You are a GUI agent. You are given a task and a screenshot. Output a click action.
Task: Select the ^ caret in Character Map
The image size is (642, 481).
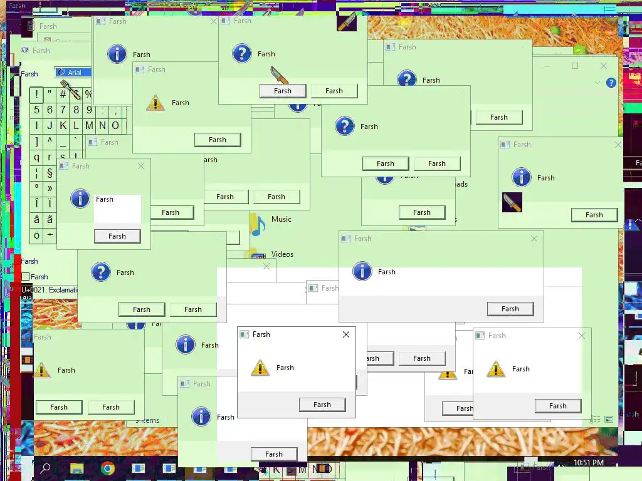point(50,141)
